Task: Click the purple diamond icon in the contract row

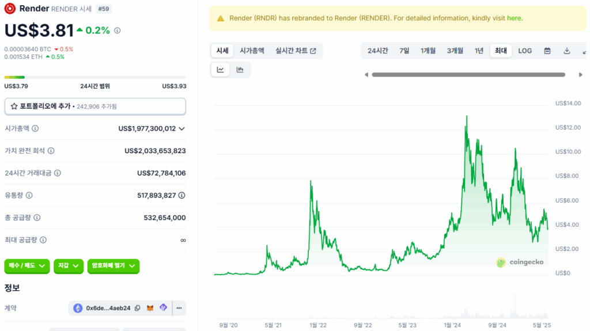Action: pyautogui.click(x=163, y=307)
